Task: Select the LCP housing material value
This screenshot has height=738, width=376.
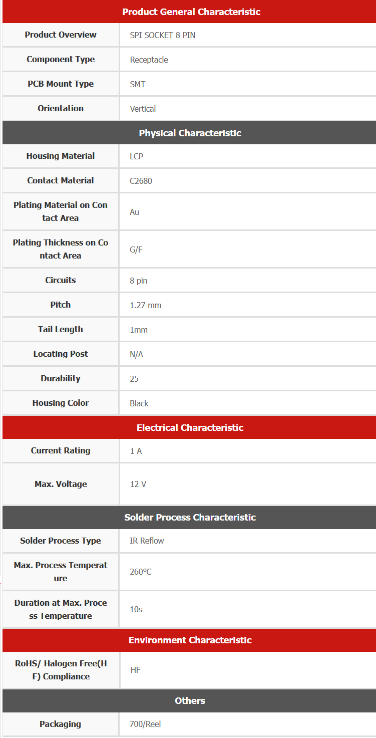Action: coord(136,156)
